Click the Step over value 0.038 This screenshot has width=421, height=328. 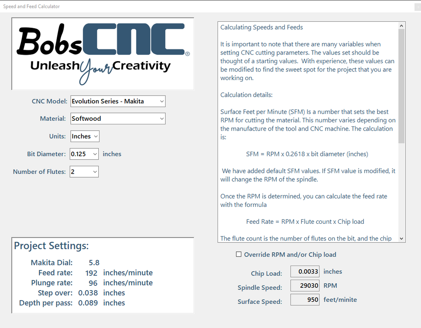coord(88,293)
